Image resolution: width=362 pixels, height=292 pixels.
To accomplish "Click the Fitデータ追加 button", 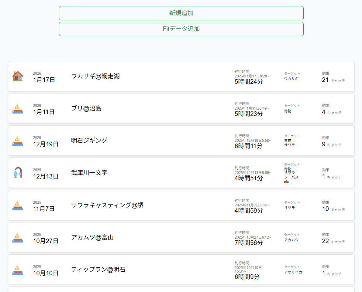I will 181,29.
